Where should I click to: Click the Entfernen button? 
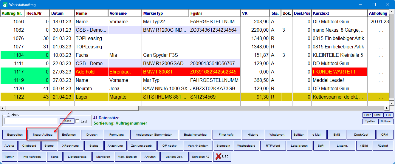click(x=69, y=135)
